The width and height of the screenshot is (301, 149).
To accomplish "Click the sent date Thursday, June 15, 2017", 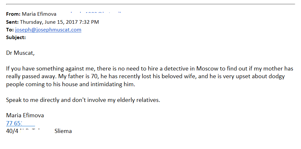I will [x=49, y=22].
